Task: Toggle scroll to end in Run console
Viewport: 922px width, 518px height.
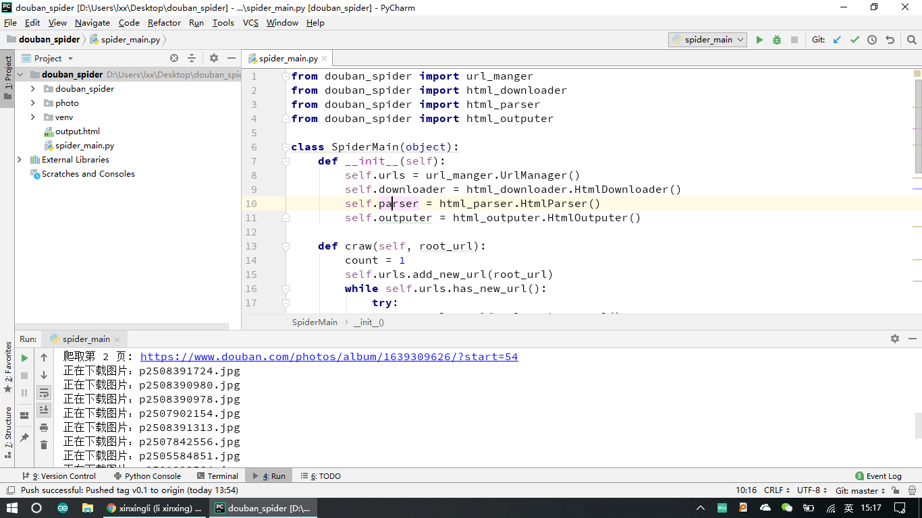Action: pyautogui.click(x=44, y=410)
